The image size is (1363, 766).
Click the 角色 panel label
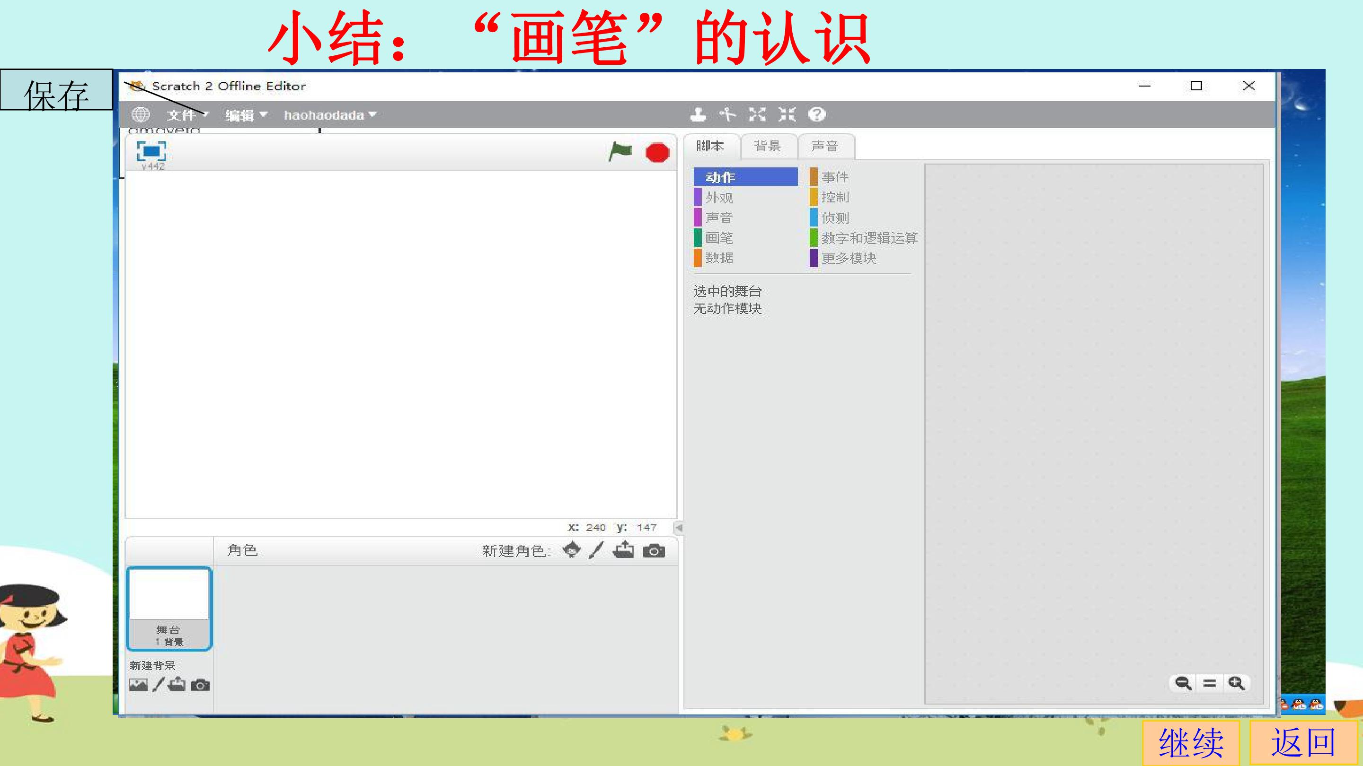point(242,550)
